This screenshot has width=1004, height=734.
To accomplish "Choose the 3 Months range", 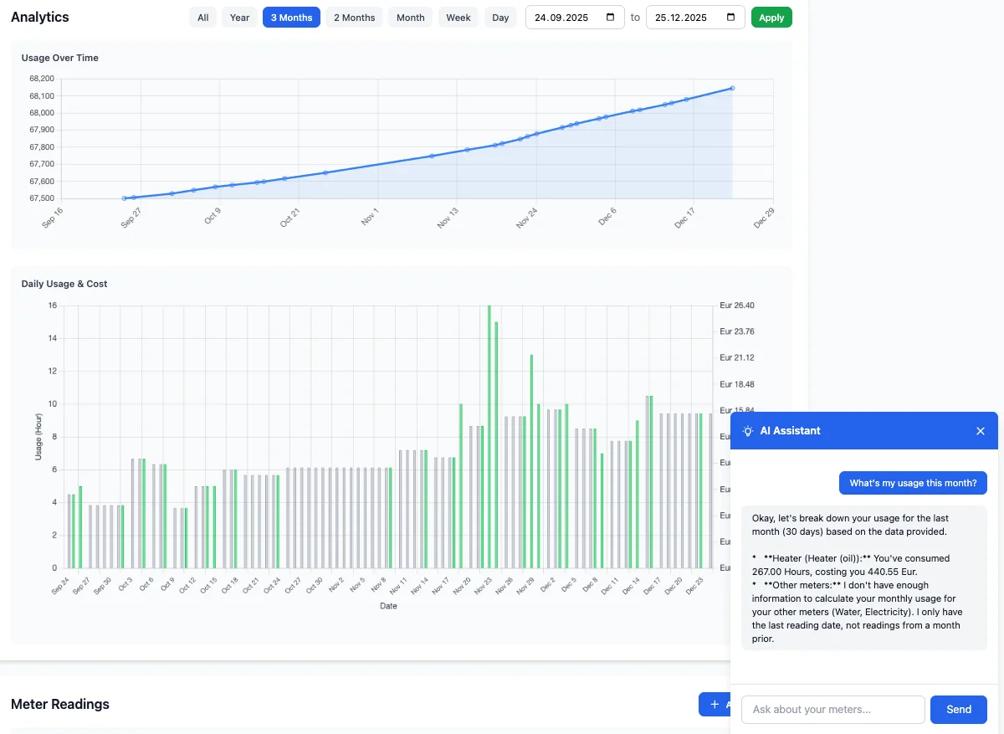I will [x=291, y=18].
